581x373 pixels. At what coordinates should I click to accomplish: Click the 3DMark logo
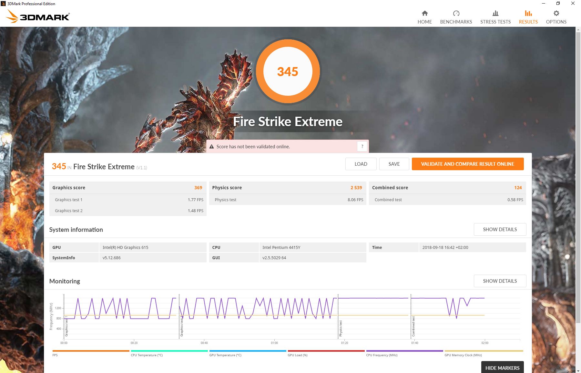pyautogui.click(x=38, y=16)
